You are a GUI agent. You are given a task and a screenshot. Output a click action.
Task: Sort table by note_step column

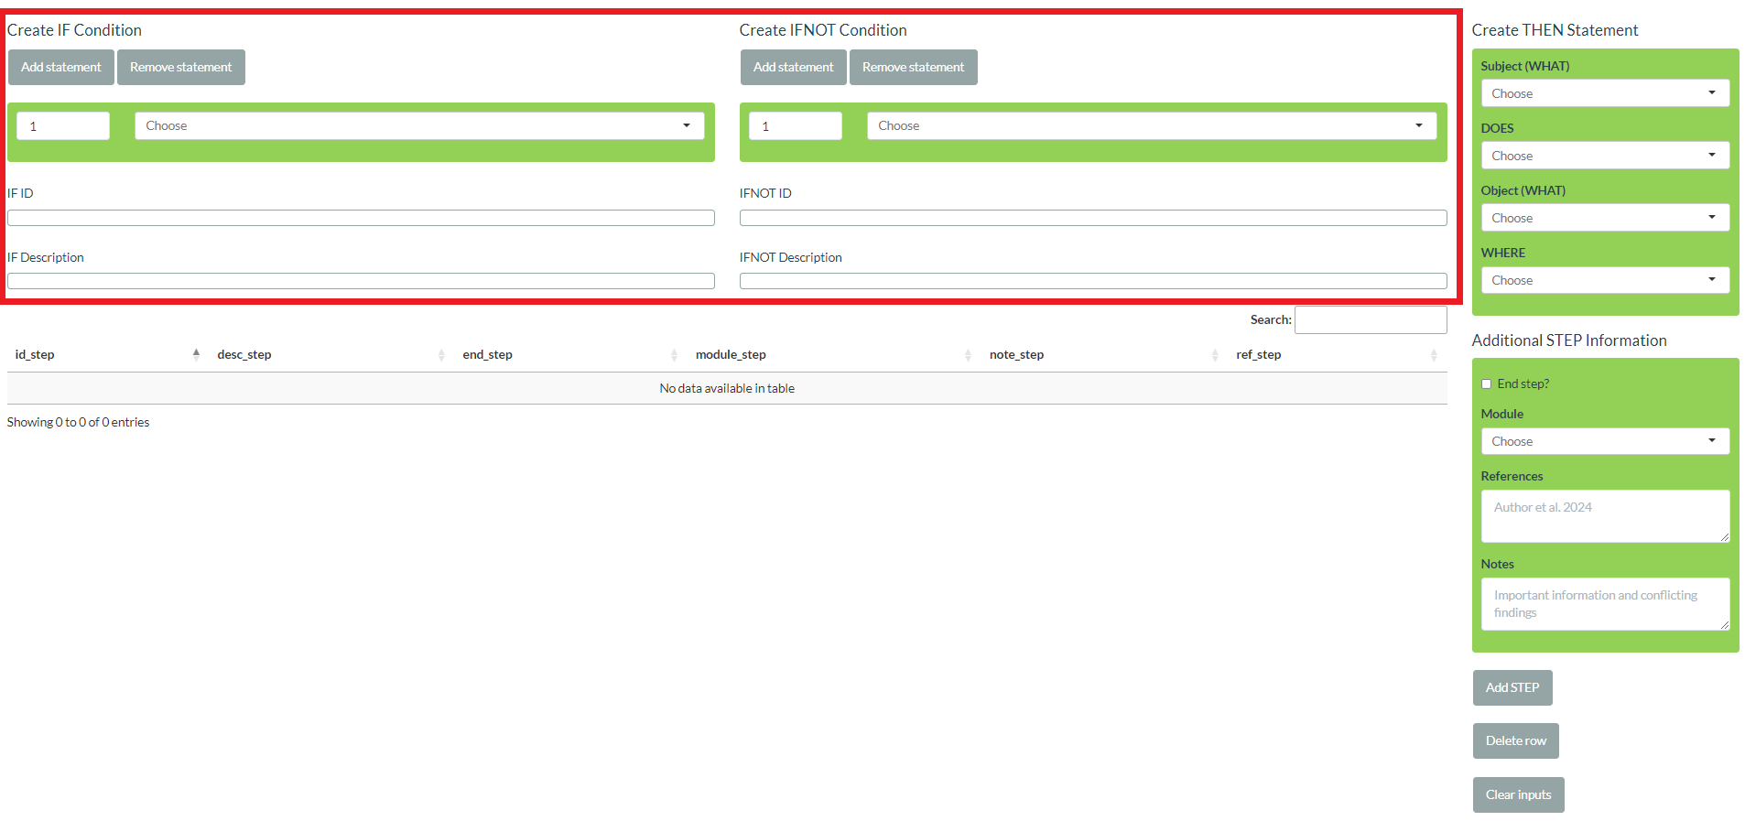1016,355
